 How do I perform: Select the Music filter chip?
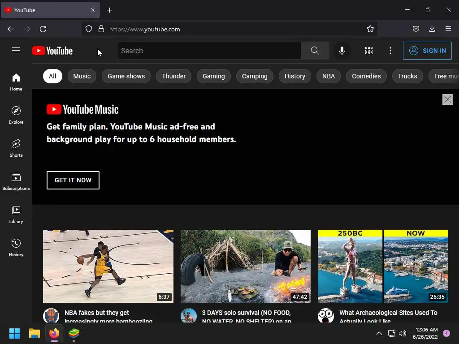tap(82, 76)
